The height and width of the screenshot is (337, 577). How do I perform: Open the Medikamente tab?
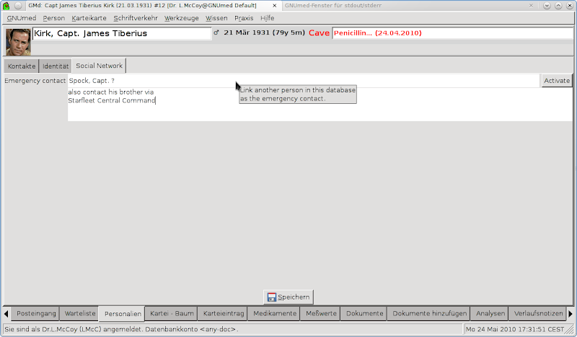click(275, 313)
